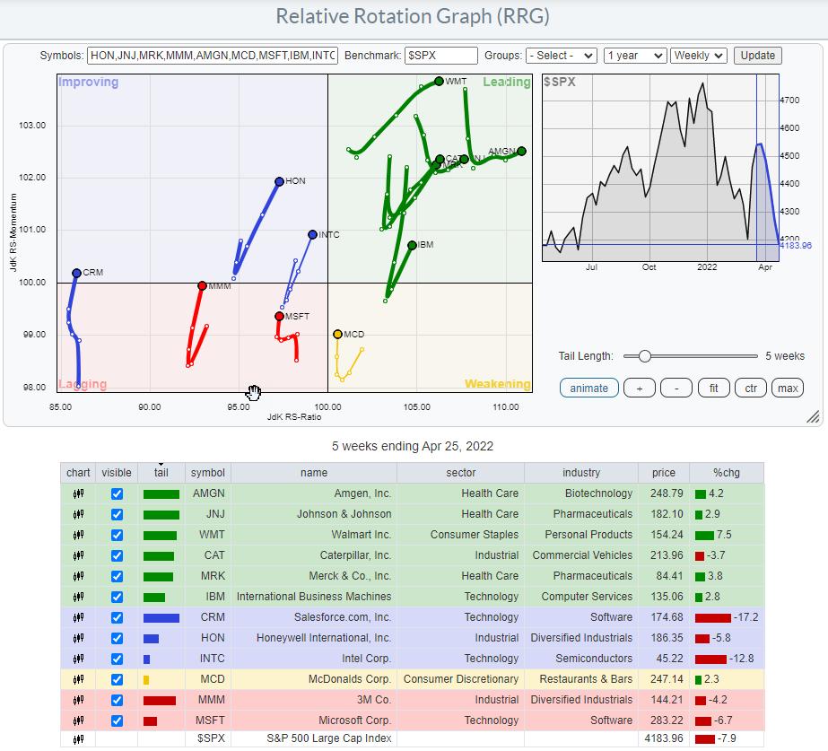Screen dimensions: 828x751
Task: Click the chart icon beside $SPX row
Action: tap(78, 740)
